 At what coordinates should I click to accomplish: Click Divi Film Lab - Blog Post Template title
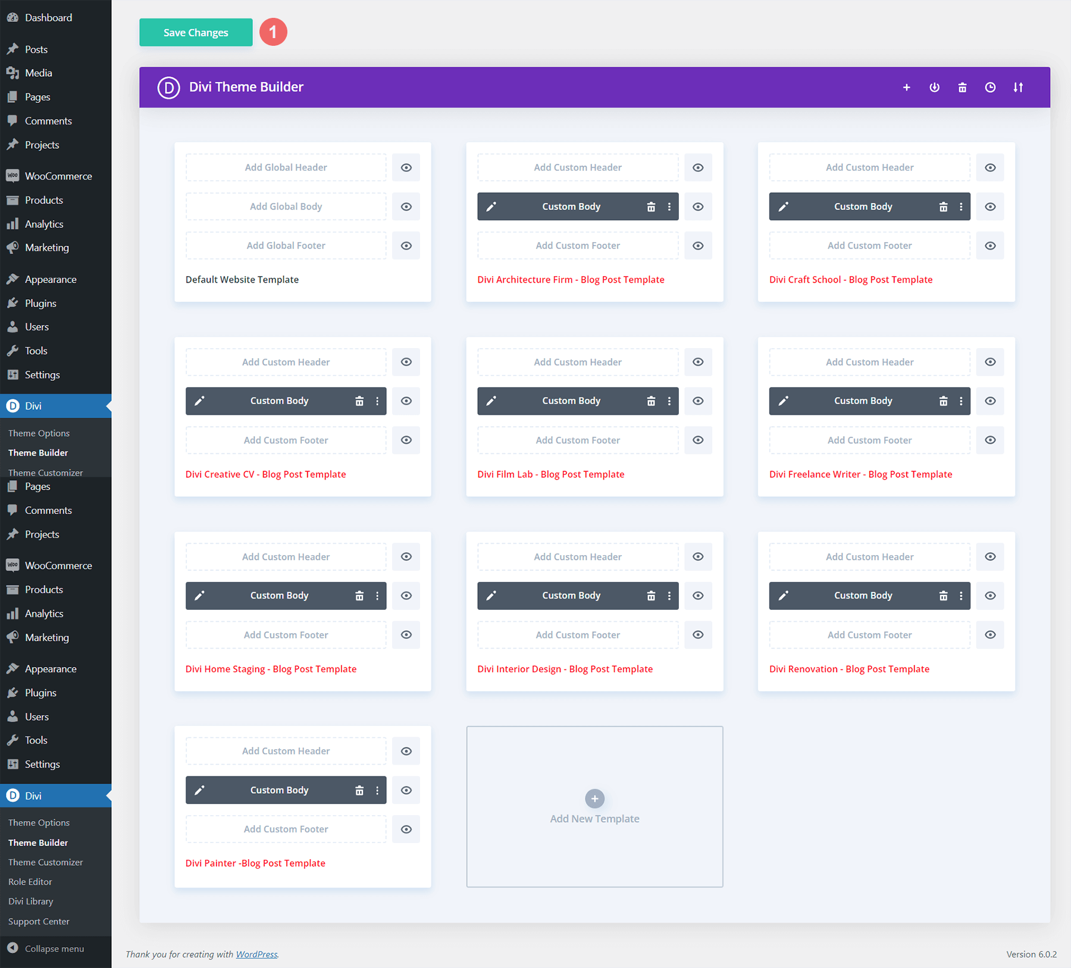pos(551,474)
